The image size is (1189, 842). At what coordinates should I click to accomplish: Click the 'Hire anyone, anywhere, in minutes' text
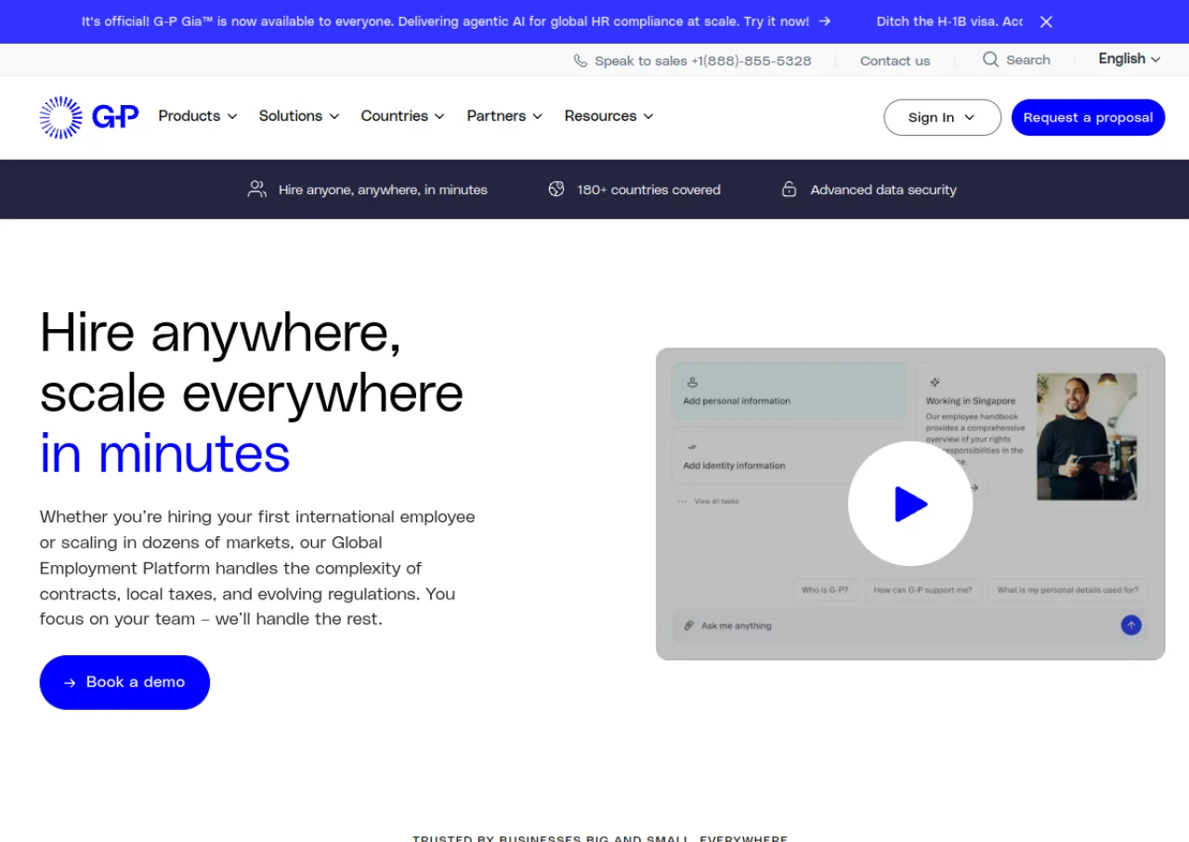(383, 190)
